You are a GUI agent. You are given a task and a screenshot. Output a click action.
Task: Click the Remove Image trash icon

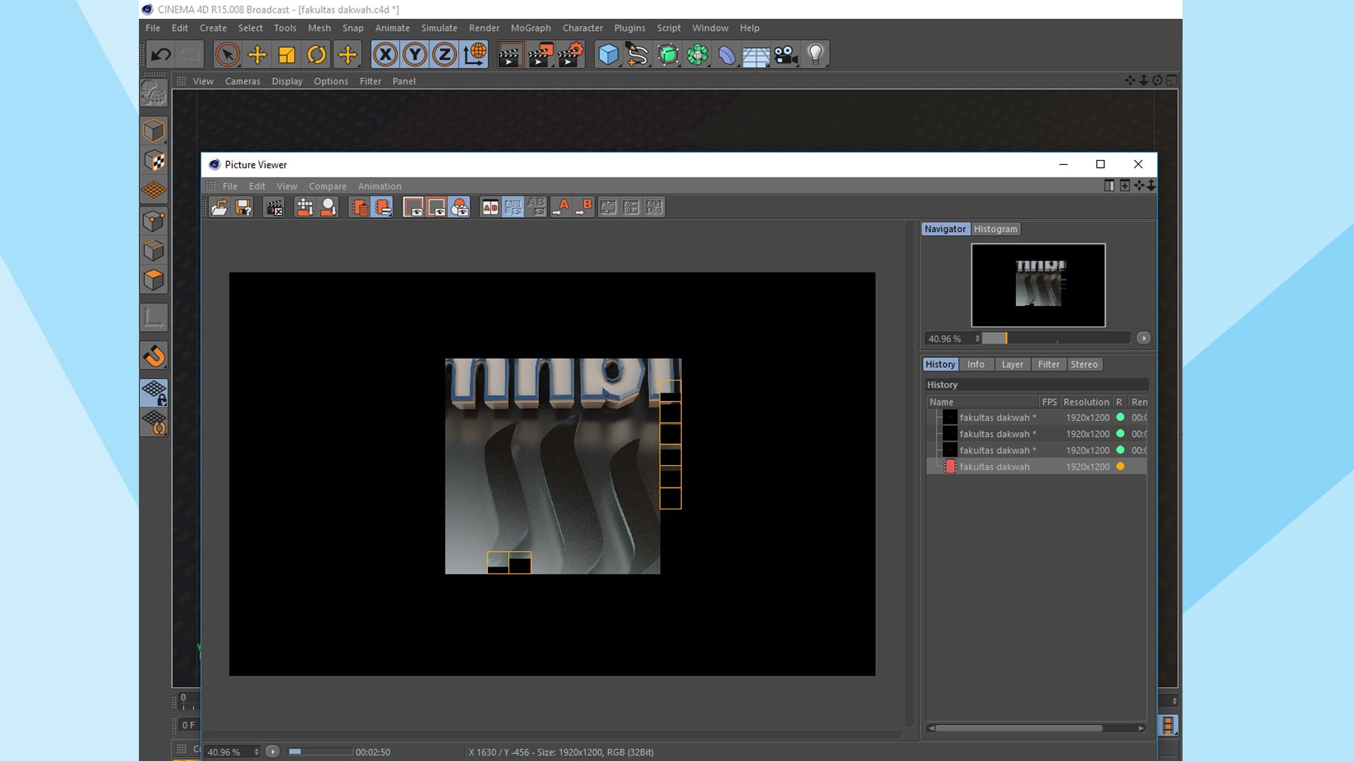[x=360, y=207]
